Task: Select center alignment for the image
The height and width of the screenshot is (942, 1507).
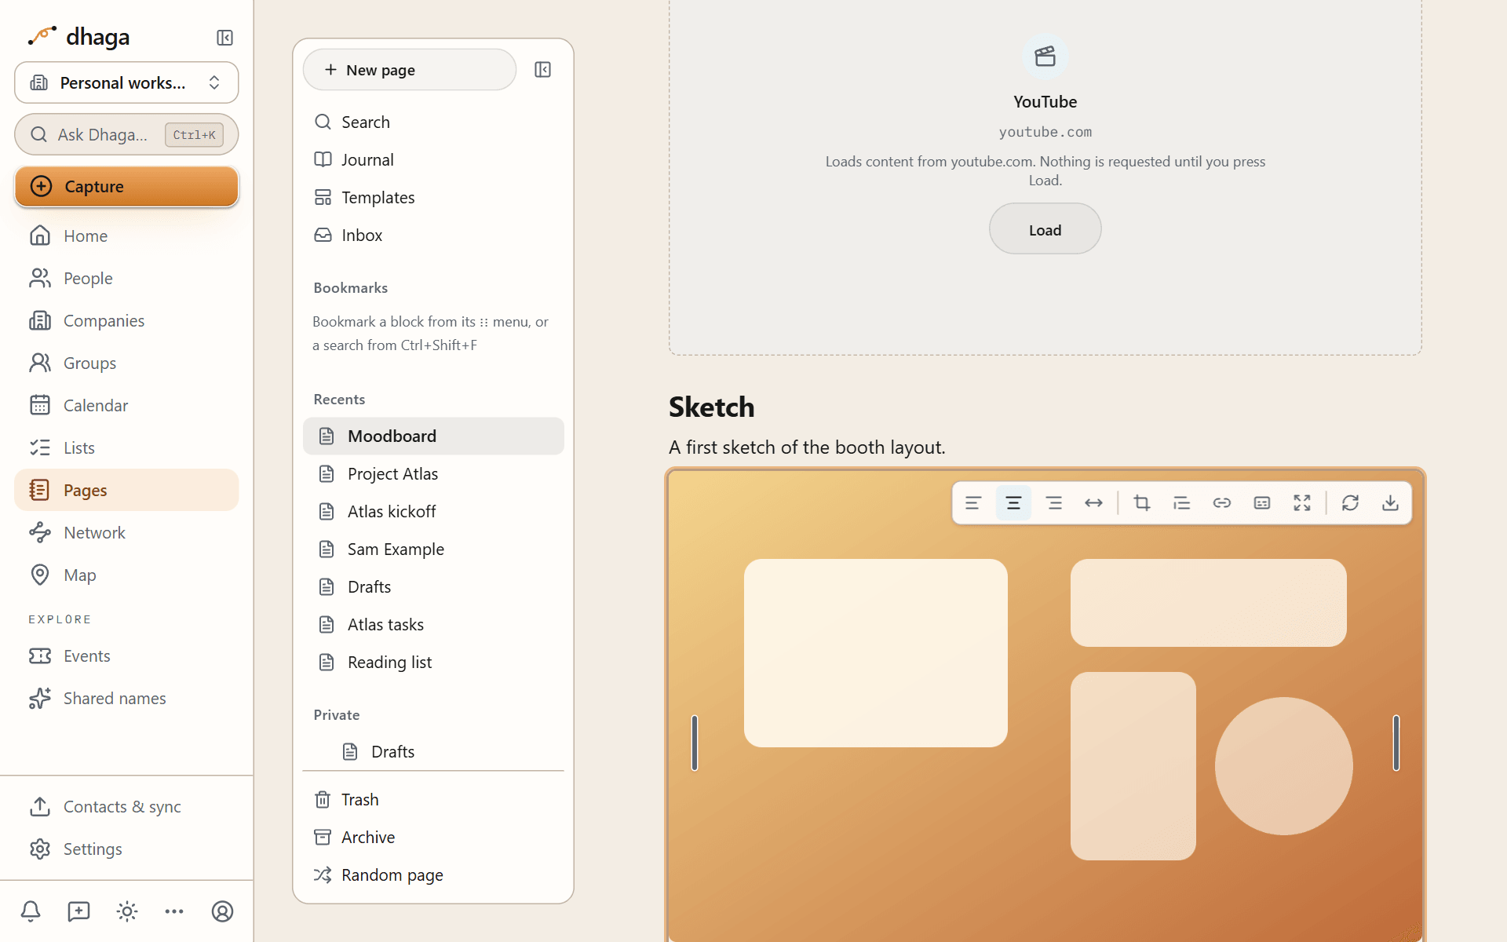Action: tap(1013, 503)
